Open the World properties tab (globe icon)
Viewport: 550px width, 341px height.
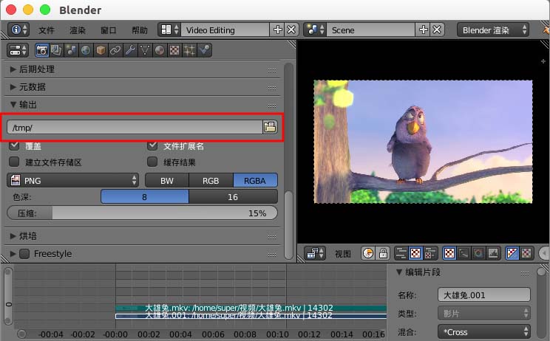86,50
